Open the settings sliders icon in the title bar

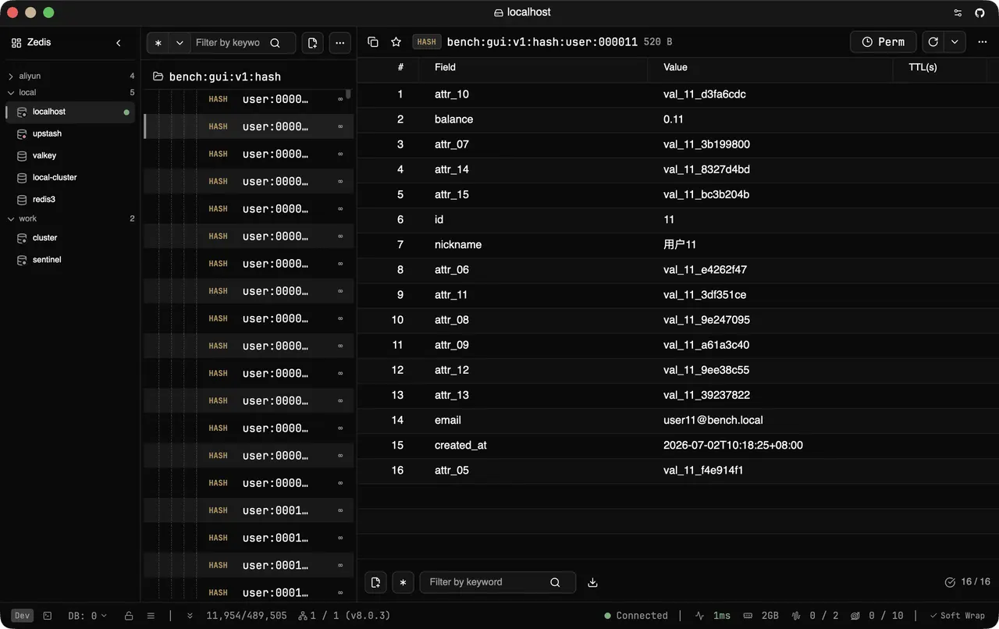point(958,12)
